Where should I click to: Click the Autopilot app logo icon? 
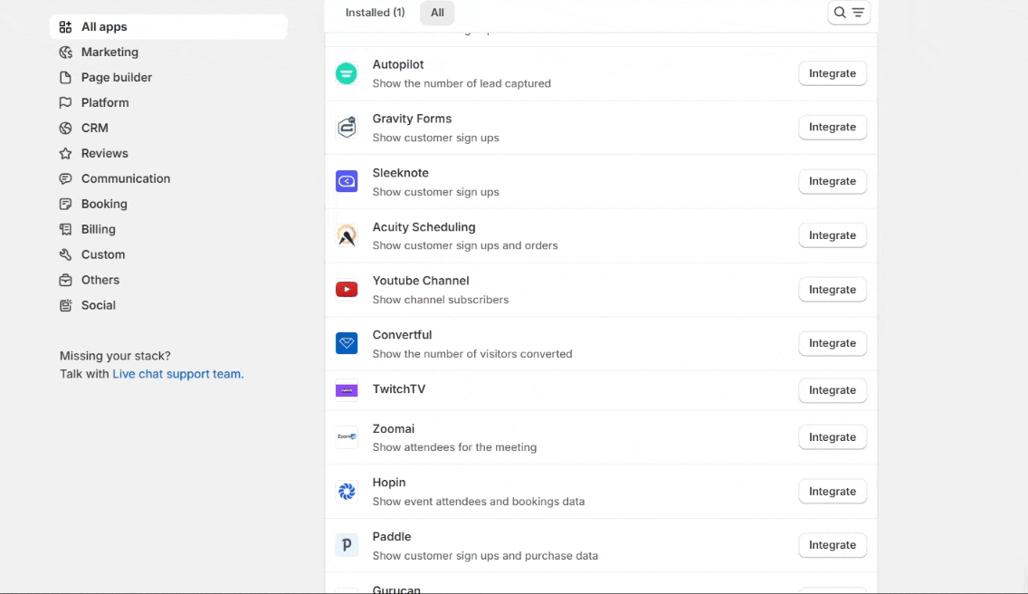(x=347, y=74)
